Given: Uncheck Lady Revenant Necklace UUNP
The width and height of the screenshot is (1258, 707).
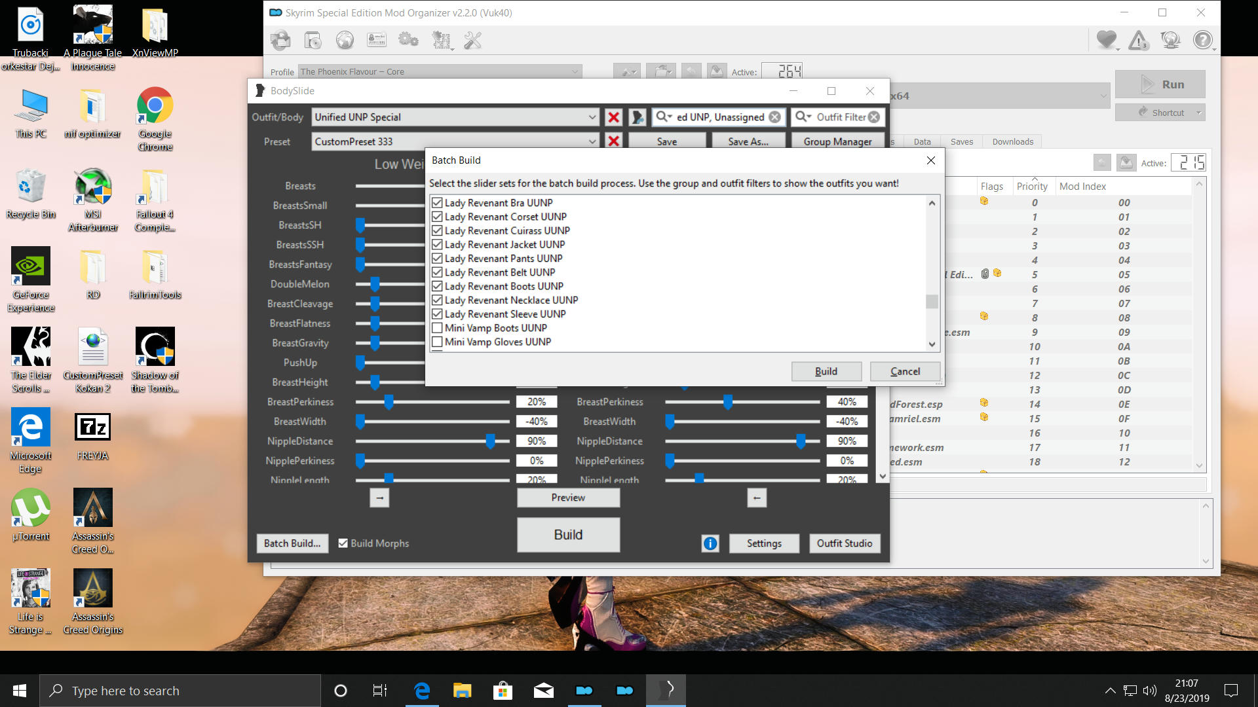Looking at the screenshot, I should [x=437, y=300].
